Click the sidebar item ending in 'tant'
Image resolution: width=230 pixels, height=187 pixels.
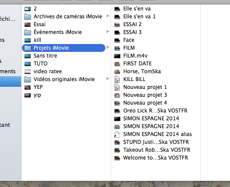tap(5, 125)
